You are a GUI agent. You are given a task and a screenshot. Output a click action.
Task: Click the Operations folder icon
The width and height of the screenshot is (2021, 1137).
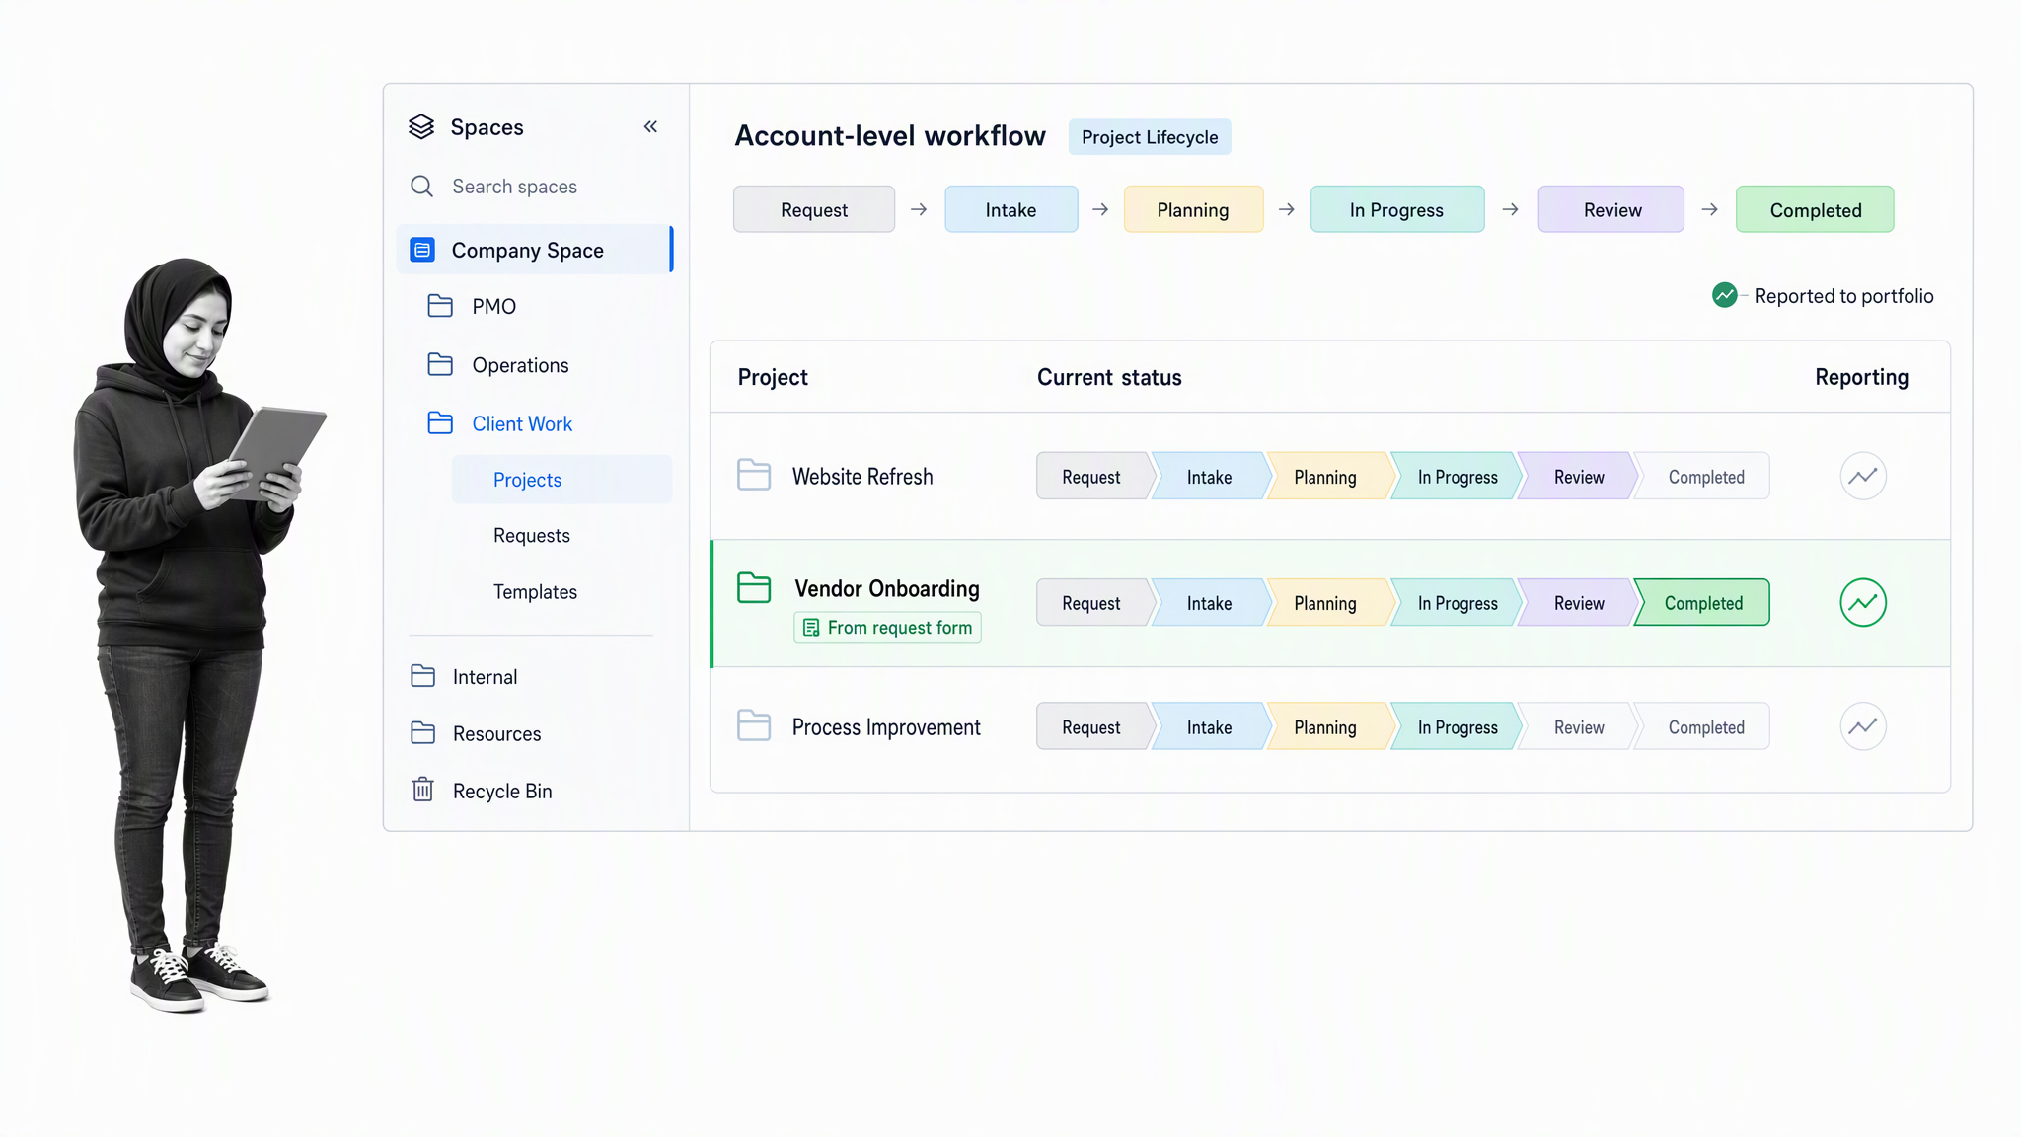(x=440, y=364)
